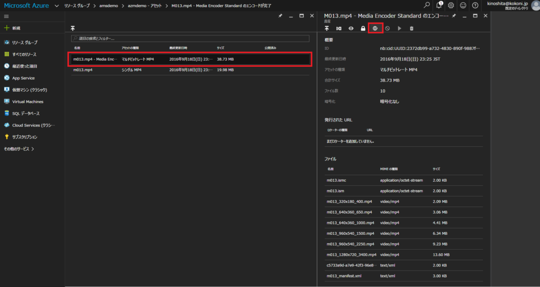Image resolution: width=540 pixels, height=287 pixels.
Task: Click the smiley feedback icon
Action: click(463, 5)
